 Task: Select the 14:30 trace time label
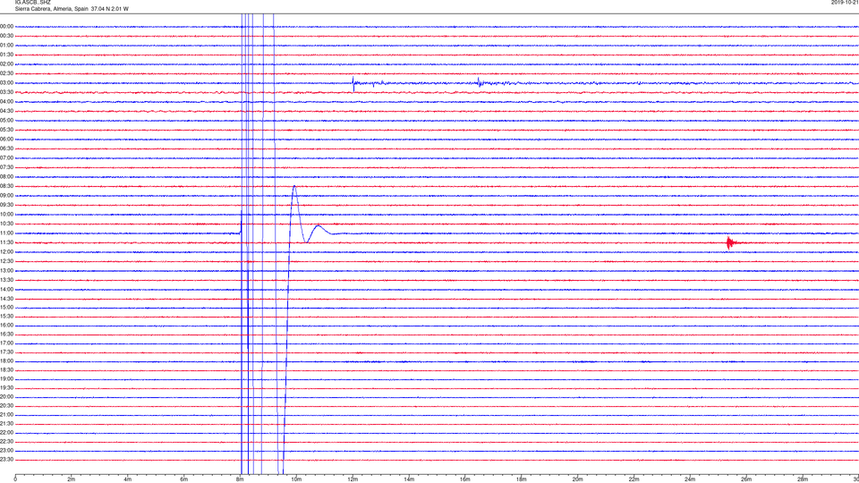pyautogui.click(x=6, y=299)
